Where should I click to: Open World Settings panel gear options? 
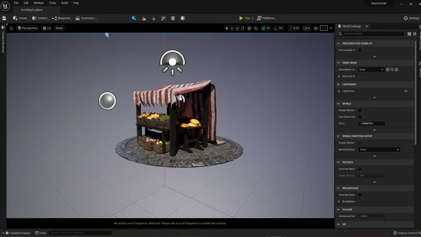tap(415, 34)
